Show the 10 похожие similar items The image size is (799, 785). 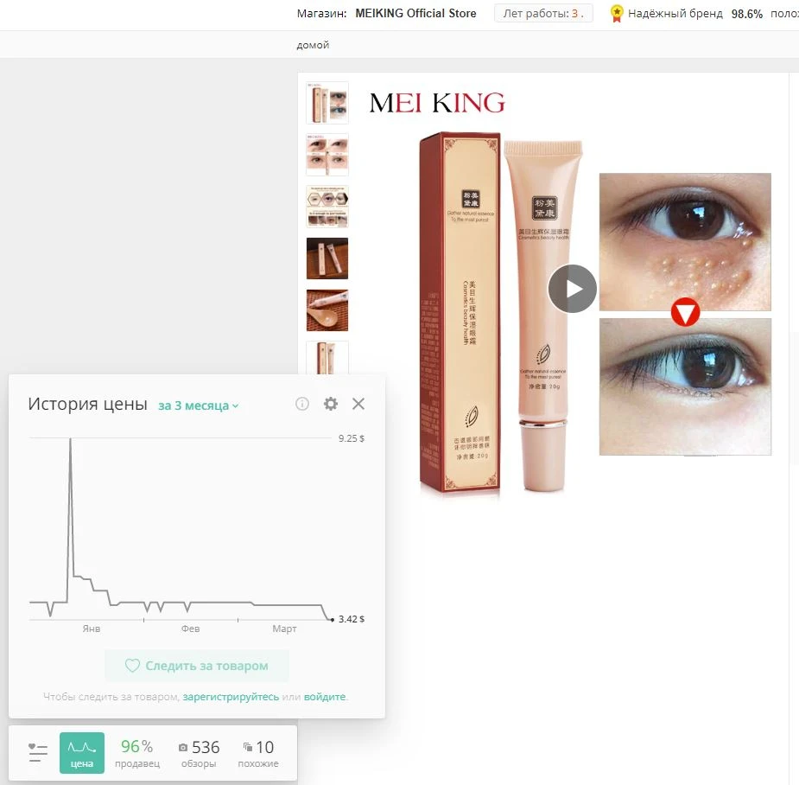258,753
